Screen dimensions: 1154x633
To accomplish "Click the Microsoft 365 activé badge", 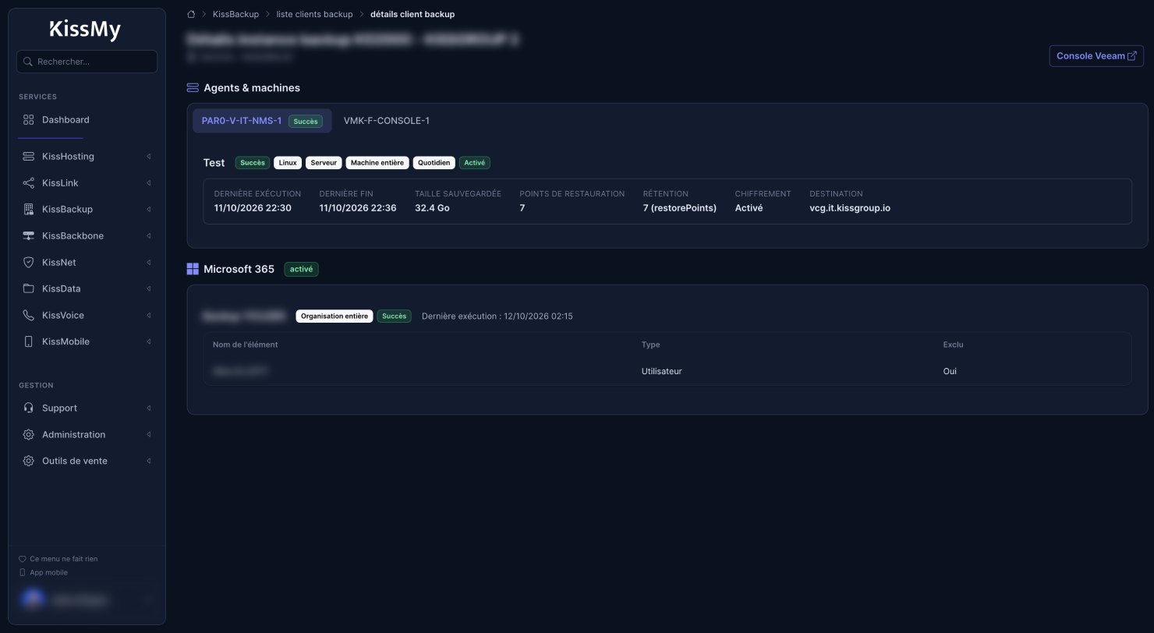I will tap(301, 269).
